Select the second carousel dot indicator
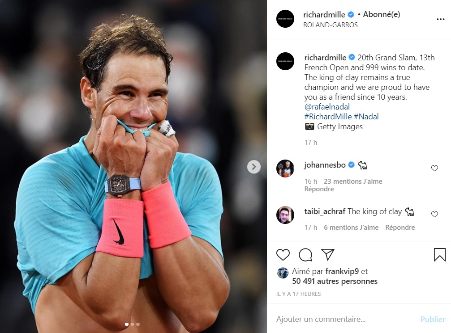 point(132,324)
